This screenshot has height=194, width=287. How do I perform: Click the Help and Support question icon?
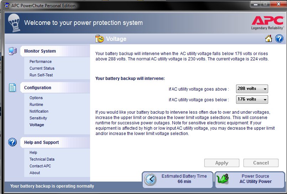[12, 142]
